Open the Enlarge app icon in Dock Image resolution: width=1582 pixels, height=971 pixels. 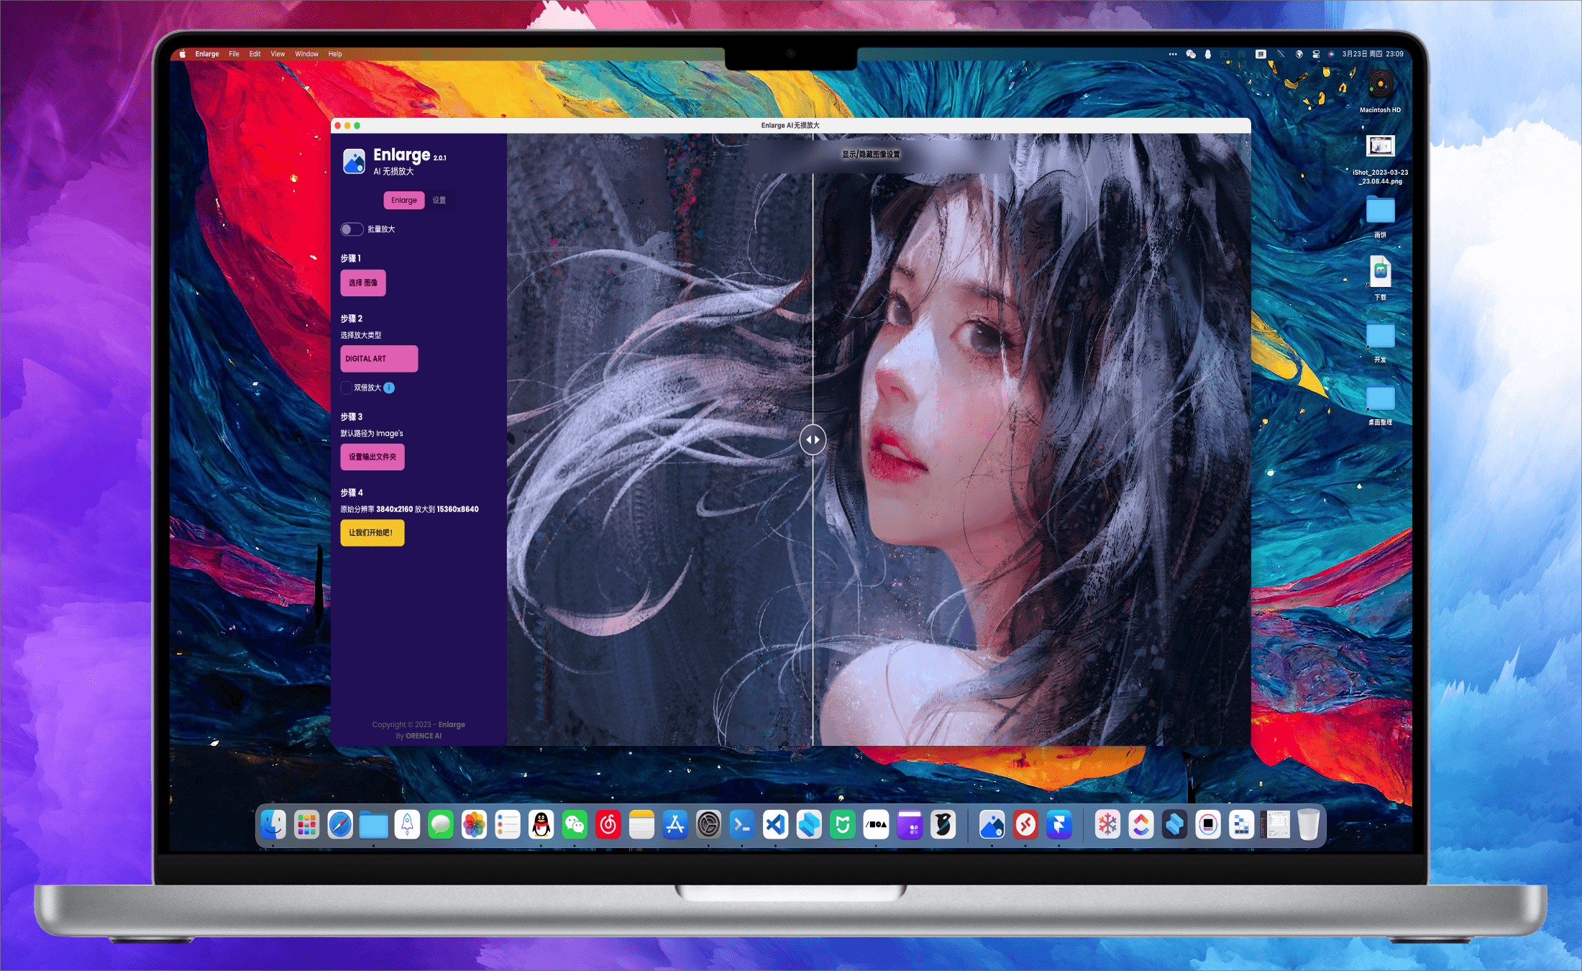tap(992, 825)
